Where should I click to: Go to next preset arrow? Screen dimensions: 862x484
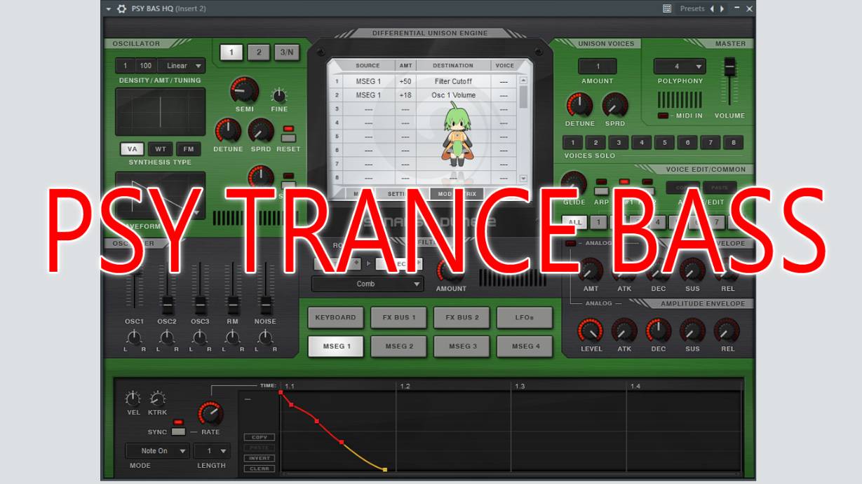(x=723, y=8)
